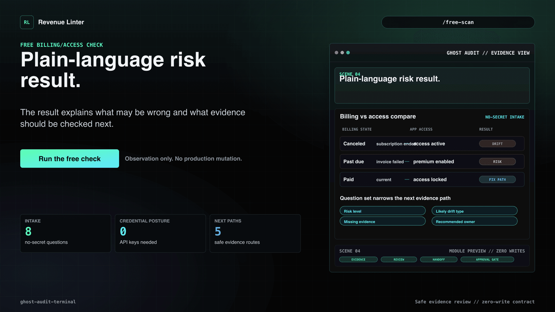Open the NEXT PATHS stat card
555x312 pixels.
(x=255, y=233)
